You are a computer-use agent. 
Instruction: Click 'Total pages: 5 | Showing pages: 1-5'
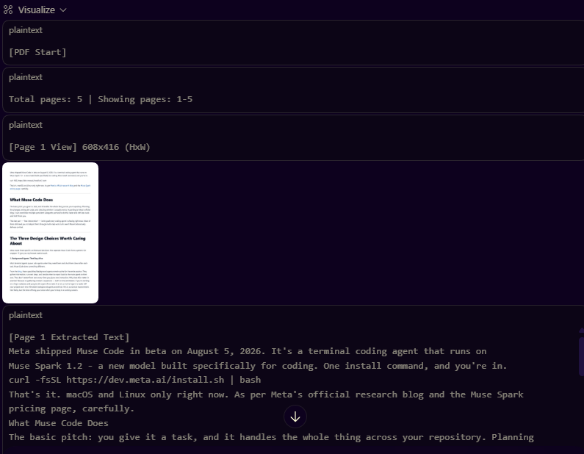[x=101, y=99]
